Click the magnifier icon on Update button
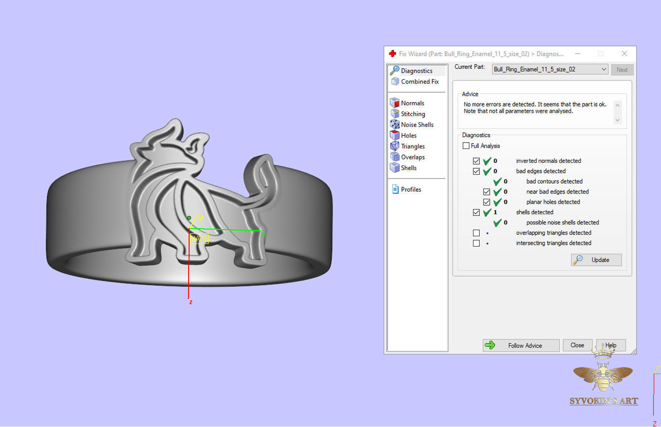This screenshot has width=661, height=427. click(578, 260)
